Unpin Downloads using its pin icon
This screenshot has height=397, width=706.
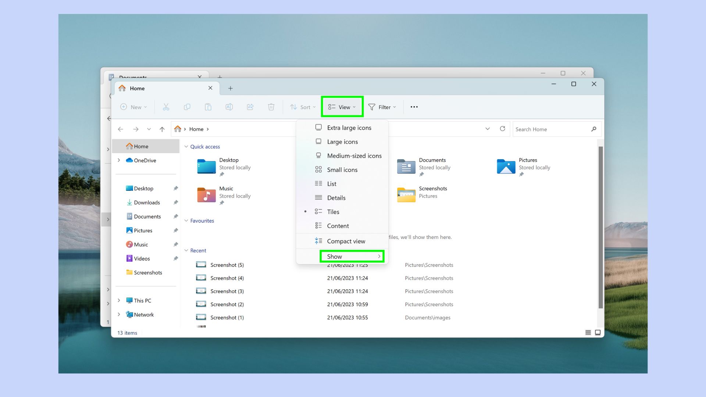[176, 202]
